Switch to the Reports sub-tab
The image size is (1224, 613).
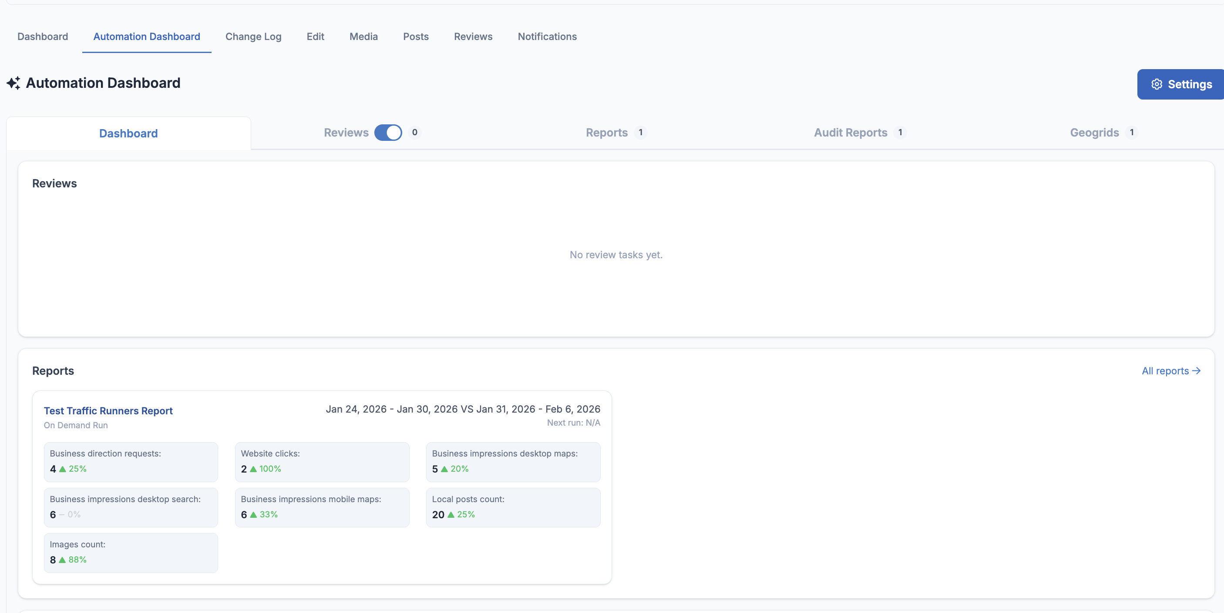(606, 132)
